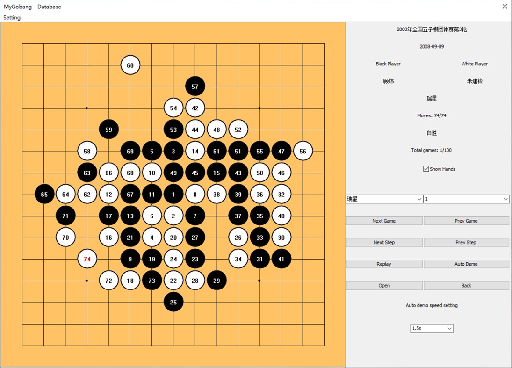512x368 pixels.
Task: Open the Setting menu
Action: pos(12,17)
